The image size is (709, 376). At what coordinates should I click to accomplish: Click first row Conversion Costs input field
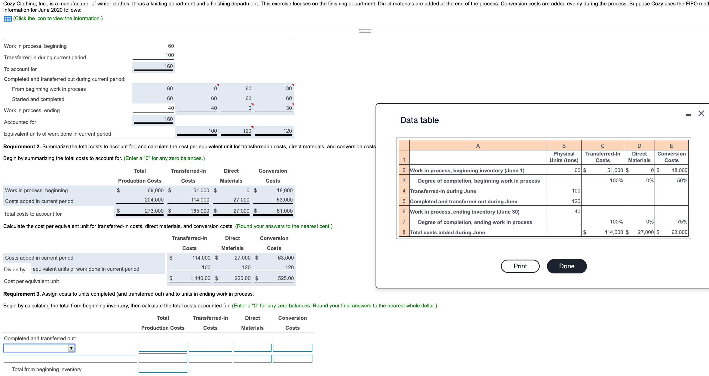click(x=292, y=348)
